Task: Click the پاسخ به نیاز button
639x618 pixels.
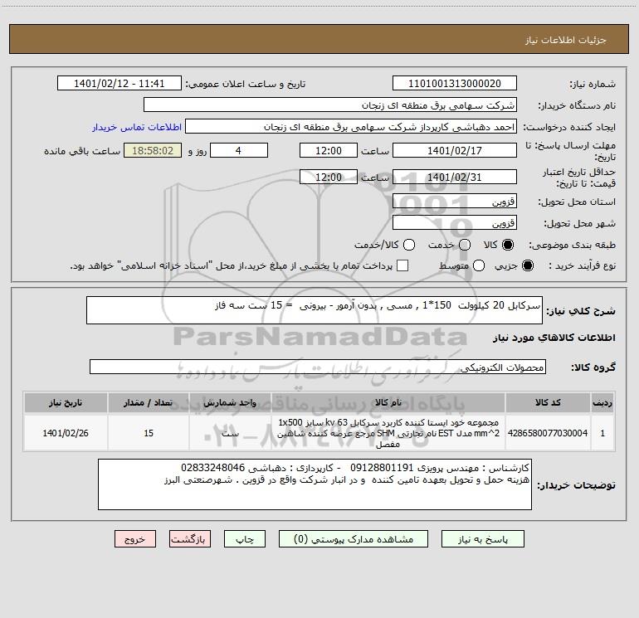Action: (x=482, y=539)
